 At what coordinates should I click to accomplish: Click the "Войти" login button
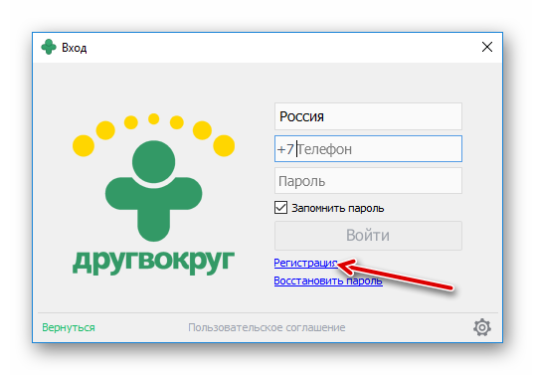tap(368, 236)
